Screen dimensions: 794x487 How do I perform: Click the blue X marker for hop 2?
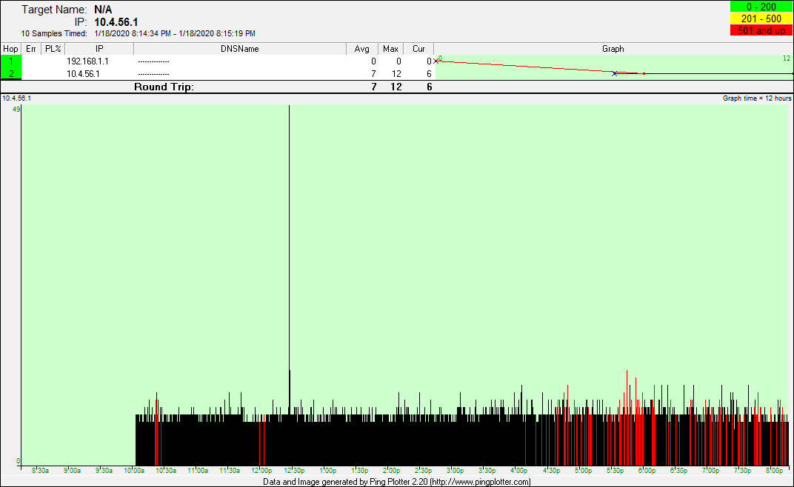coord(614,73)
